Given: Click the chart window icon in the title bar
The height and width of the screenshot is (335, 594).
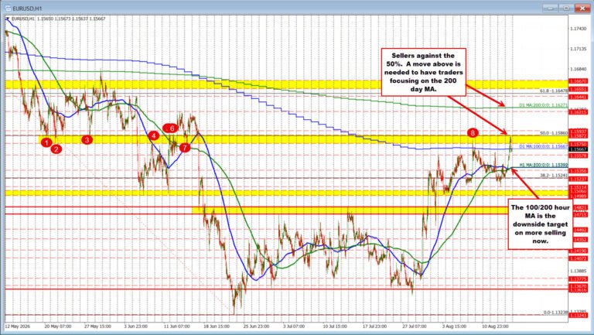Looking at the screenshot, I should coord(7,8).
